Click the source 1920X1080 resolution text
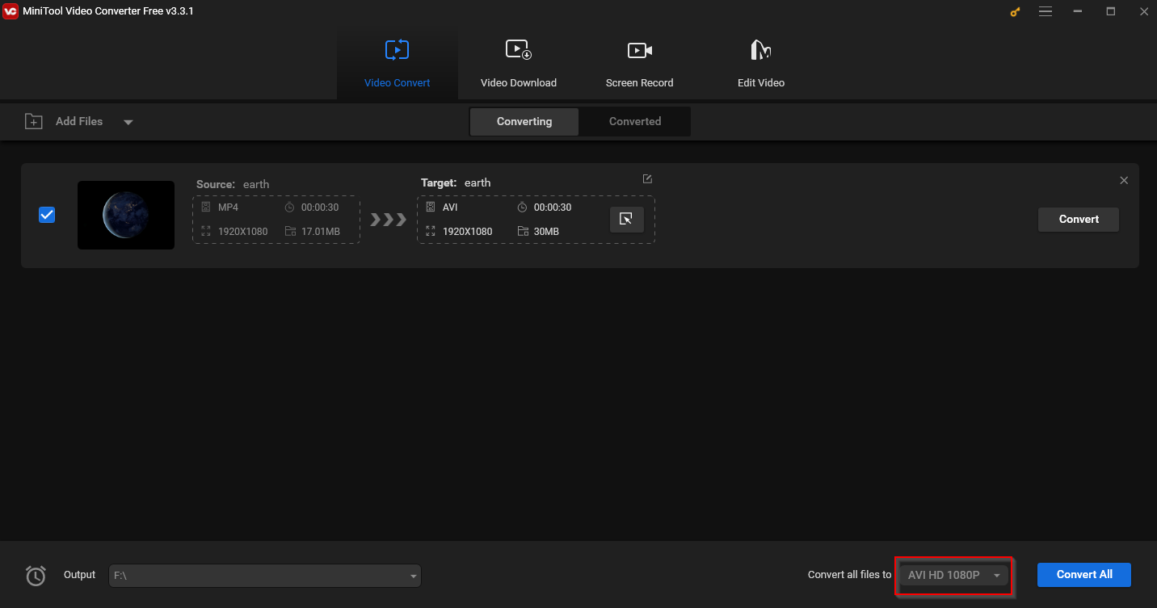Screen dimensions: 1157x608 242,232
